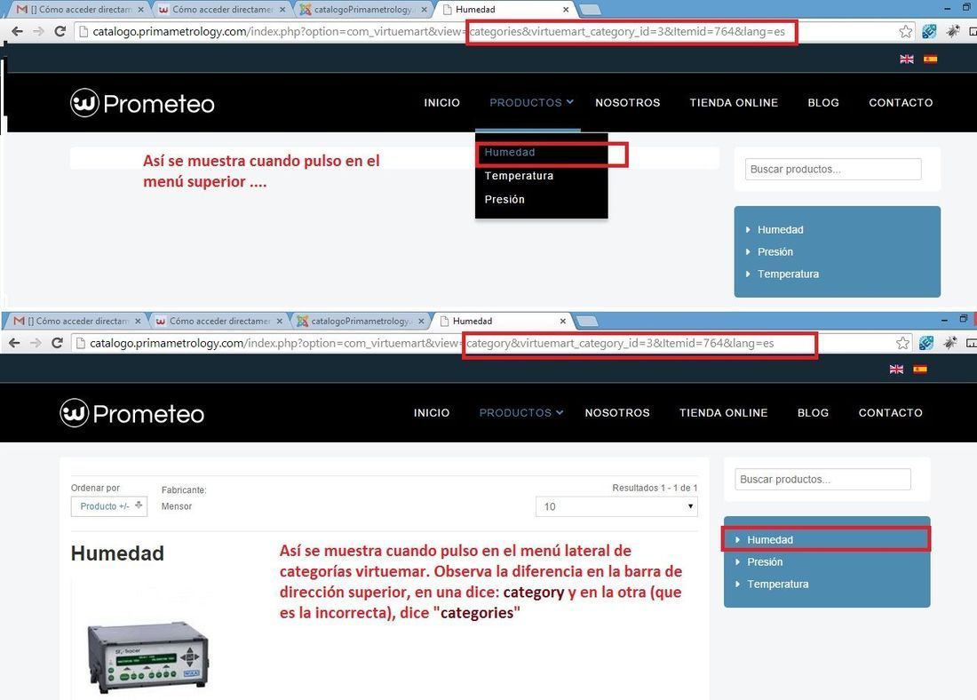
Task: Click 'Resultados 1 - 1 de 1' text
Action: 655,488
